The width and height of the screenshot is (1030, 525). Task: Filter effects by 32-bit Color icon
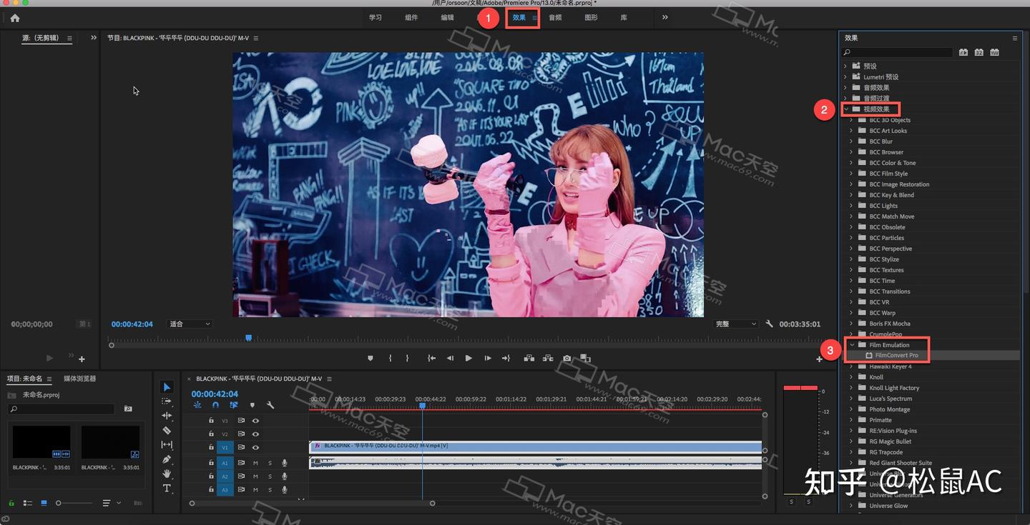click(x=978, y=52)
